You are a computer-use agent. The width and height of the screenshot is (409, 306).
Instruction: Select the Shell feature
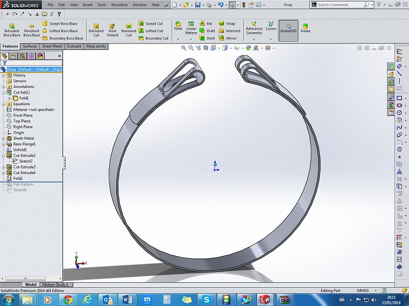pyautogui.click(x=207, y=38)
